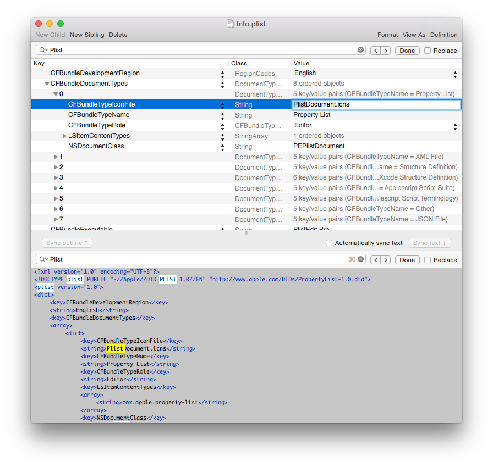Click the Done button in top find bar
493x467 pixels.
click(x=407, y=50)
